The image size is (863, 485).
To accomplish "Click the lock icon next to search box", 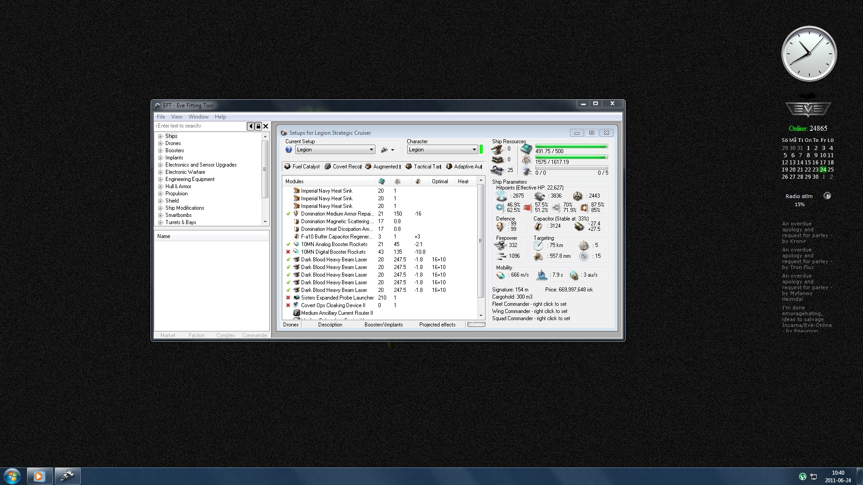I will (x=258, y=126).
